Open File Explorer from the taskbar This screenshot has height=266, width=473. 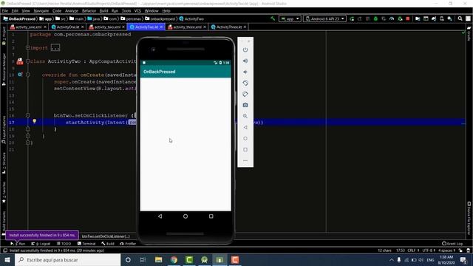pos(158,259)
